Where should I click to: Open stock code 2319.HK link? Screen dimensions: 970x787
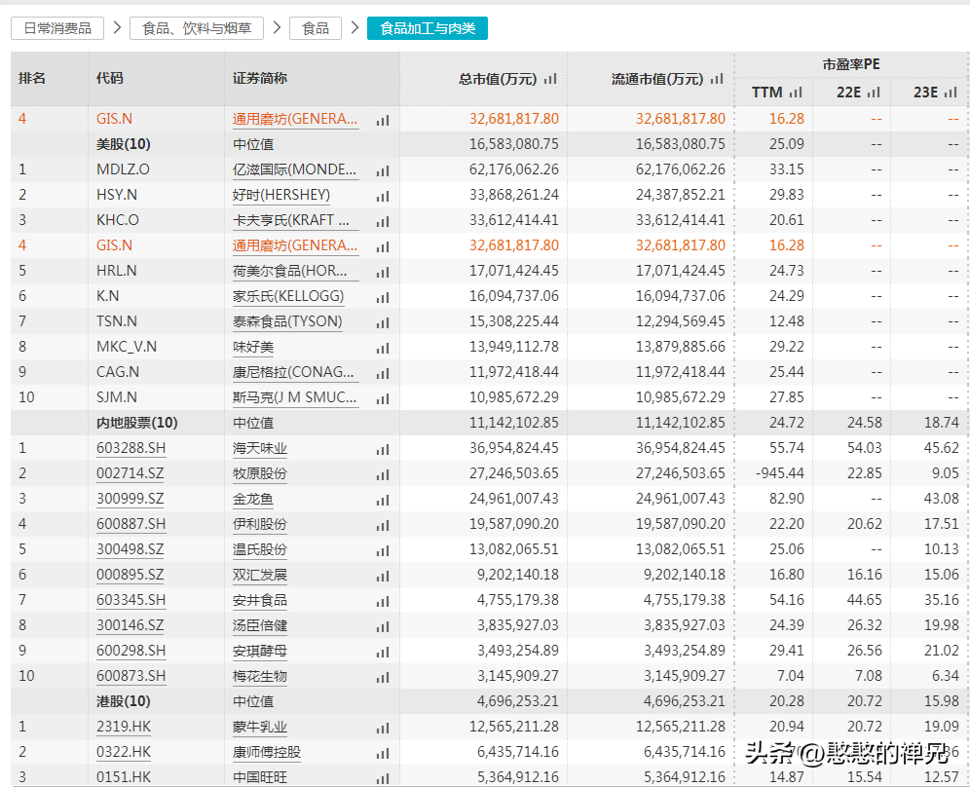tap(124, 727)
